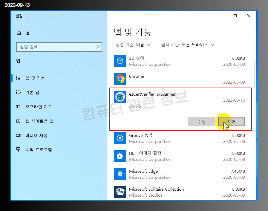Open the Home page in Settings sidebar
268x211 pixels.
23,33
